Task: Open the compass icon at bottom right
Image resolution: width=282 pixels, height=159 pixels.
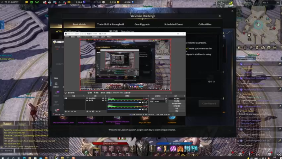Action: [x=258, y=154]
